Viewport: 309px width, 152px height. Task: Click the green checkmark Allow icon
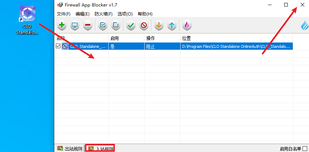pyautogui.click(x=131, y=26)
